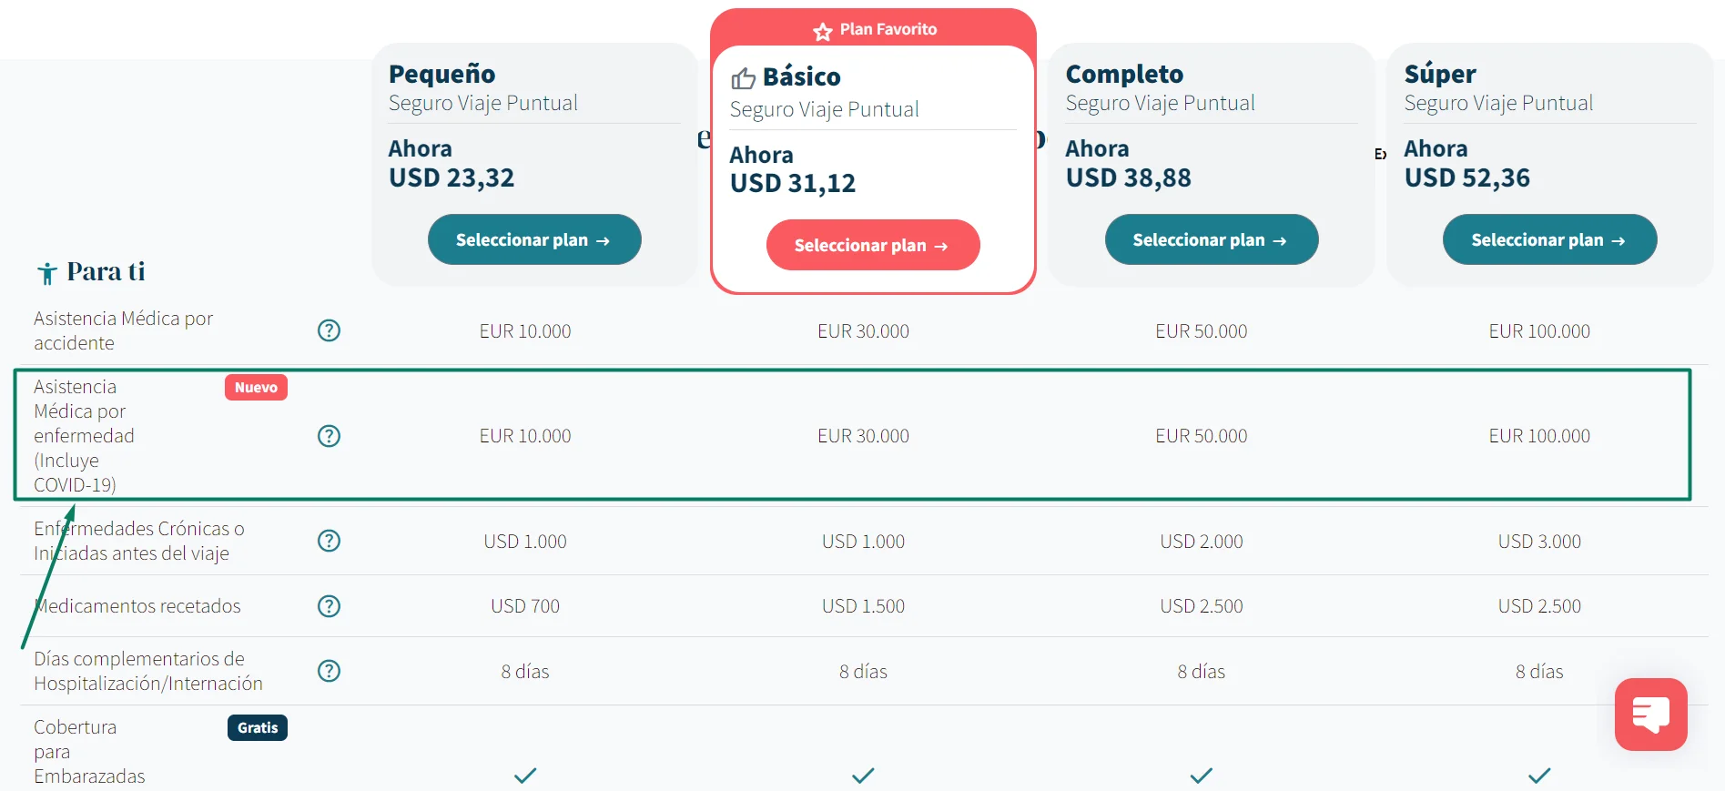The height and width of the screenshot is (791, 1725).
Task: Click the thumbs-up icon beside Básico
Action: (743, 78)
